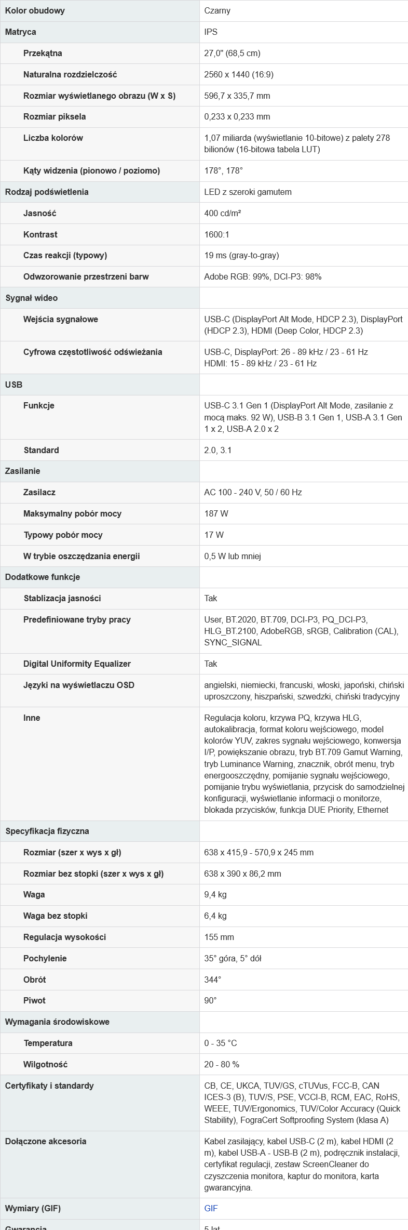Click the Rozmiar piksela label

tap(55, 116)
